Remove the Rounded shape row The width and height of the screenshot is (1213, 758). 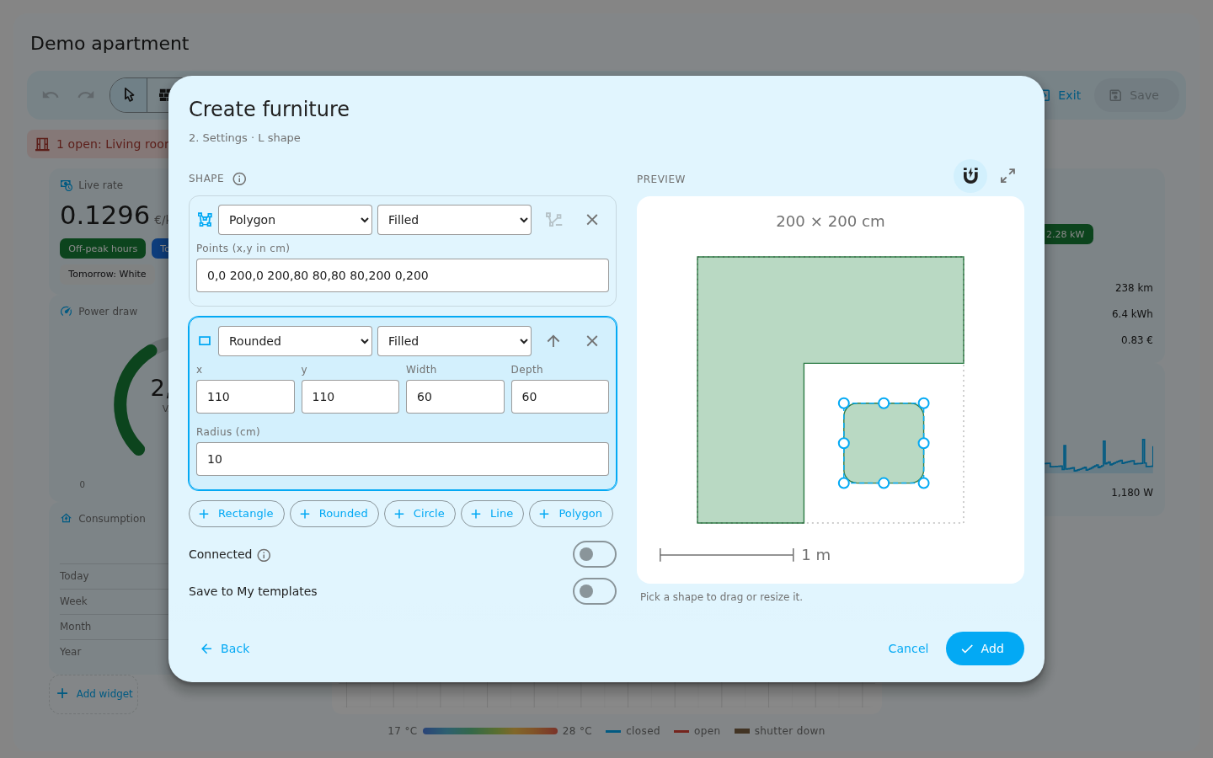tap(592, 341)
